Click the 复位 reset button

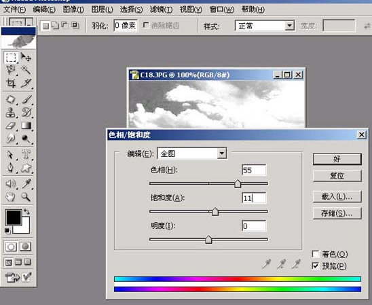click(x=337, y=176)
